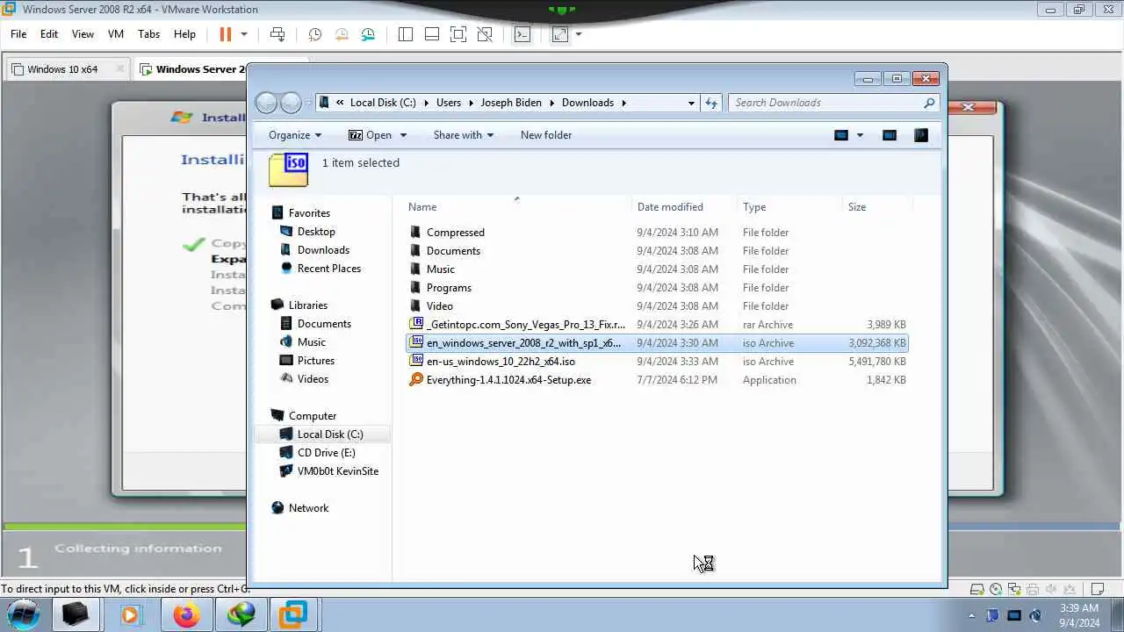Viewport: 1124px width, 632px height.
Task: Open the VMware VM menu
Action: pyautogui.click(x=116, y=34)
